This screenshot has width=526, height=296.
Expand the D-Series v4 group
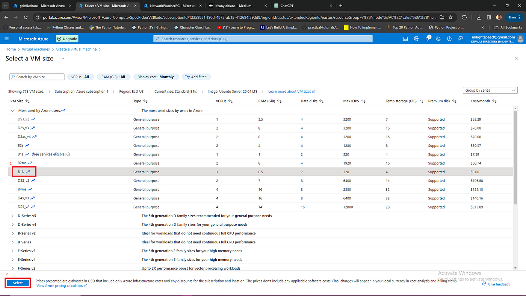tap(13, 225)
